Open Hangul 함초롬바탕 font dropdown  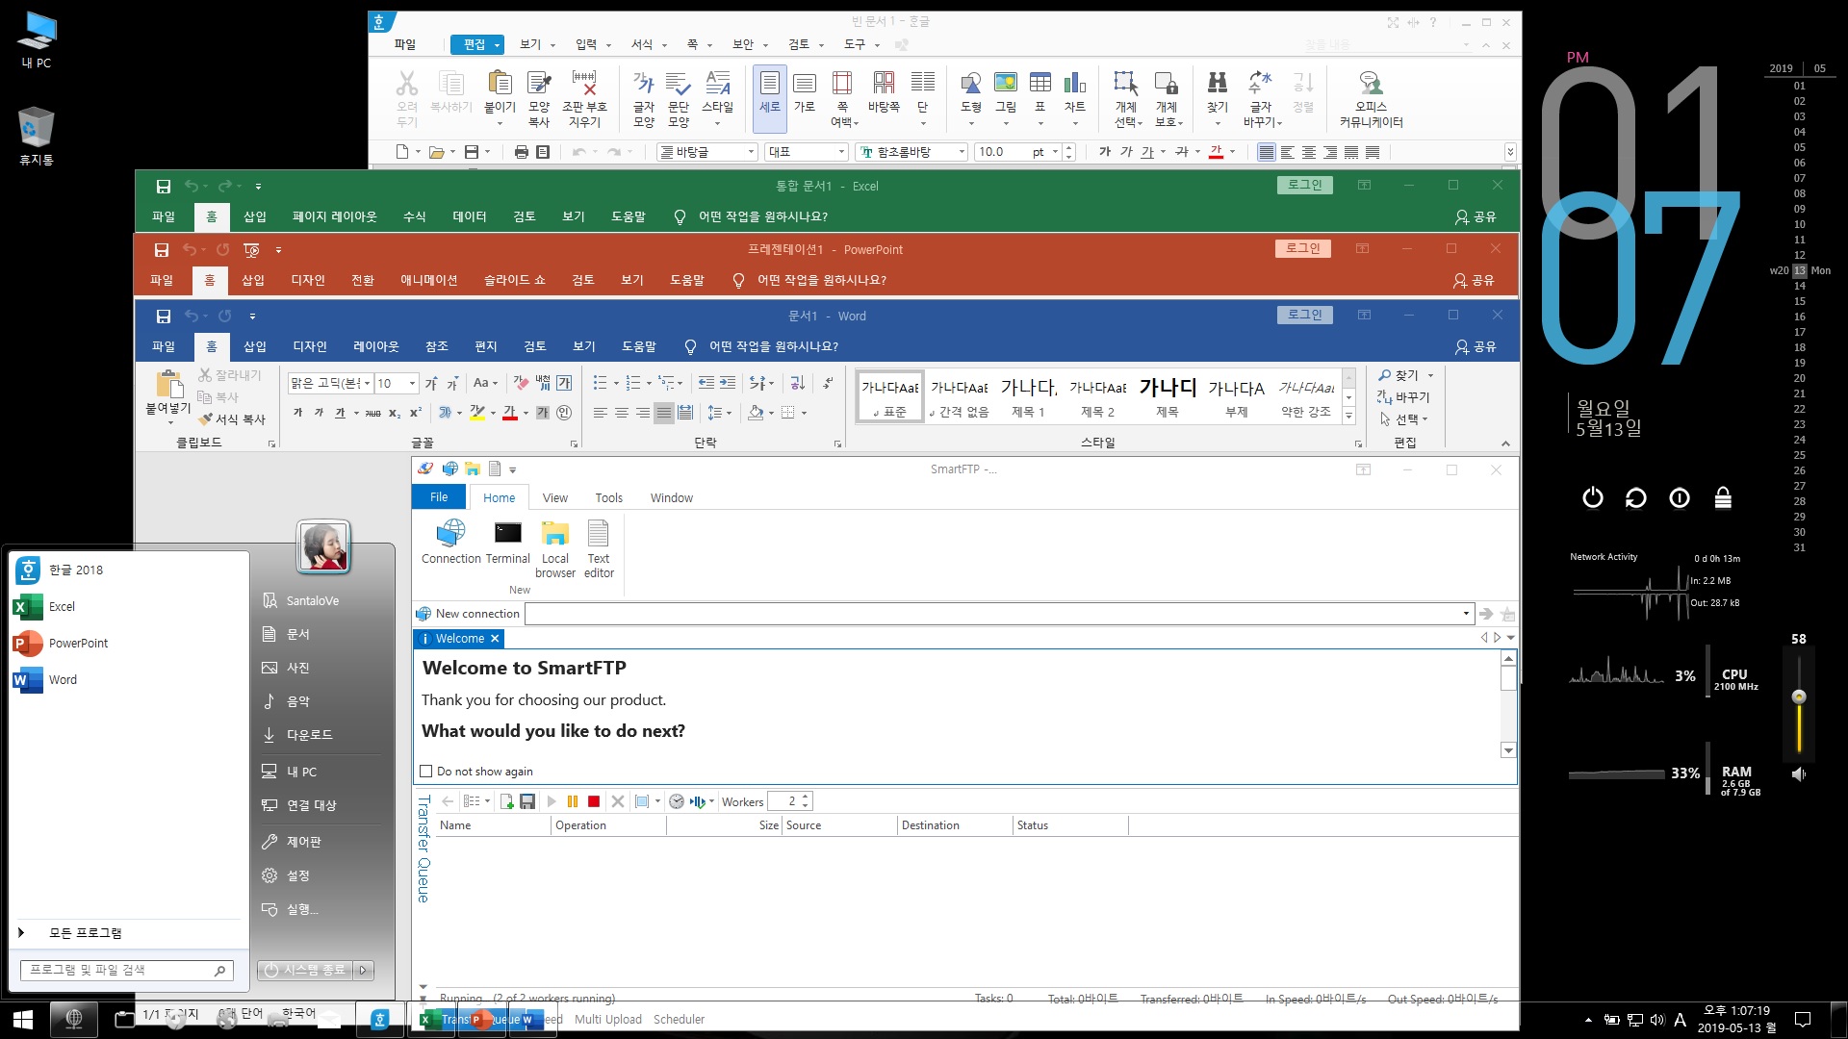coord(962,152)
